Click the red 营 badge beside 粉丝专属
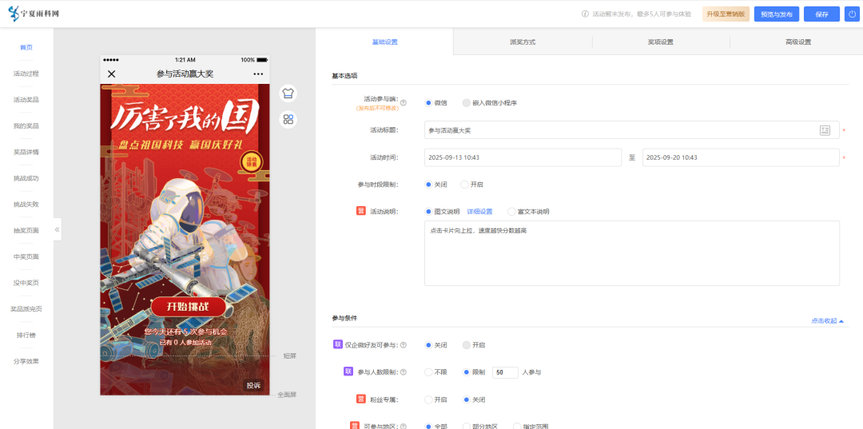The image size is (863, 429). [x=361, y=399]
